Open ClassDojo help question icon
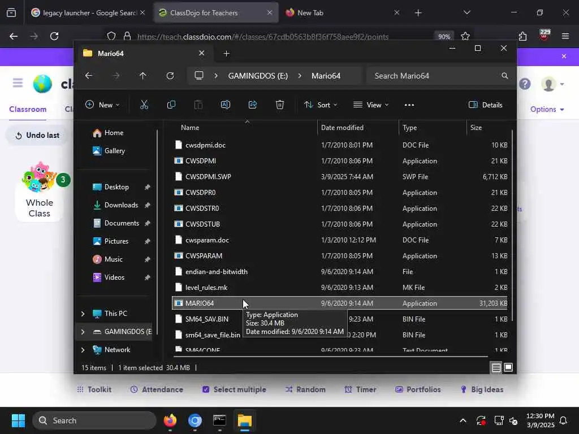The width and height of the screenshot is (579, 434). (x=525, y=84)
